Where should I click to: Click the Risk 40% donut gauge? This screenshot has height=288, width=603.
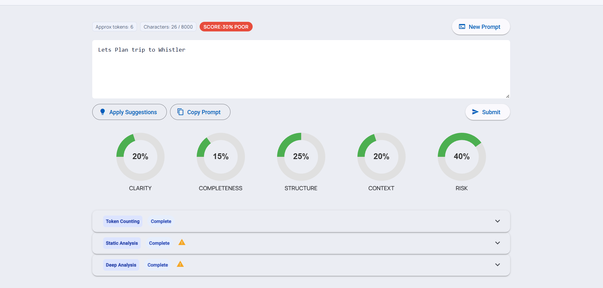click(x=462, y=157)
